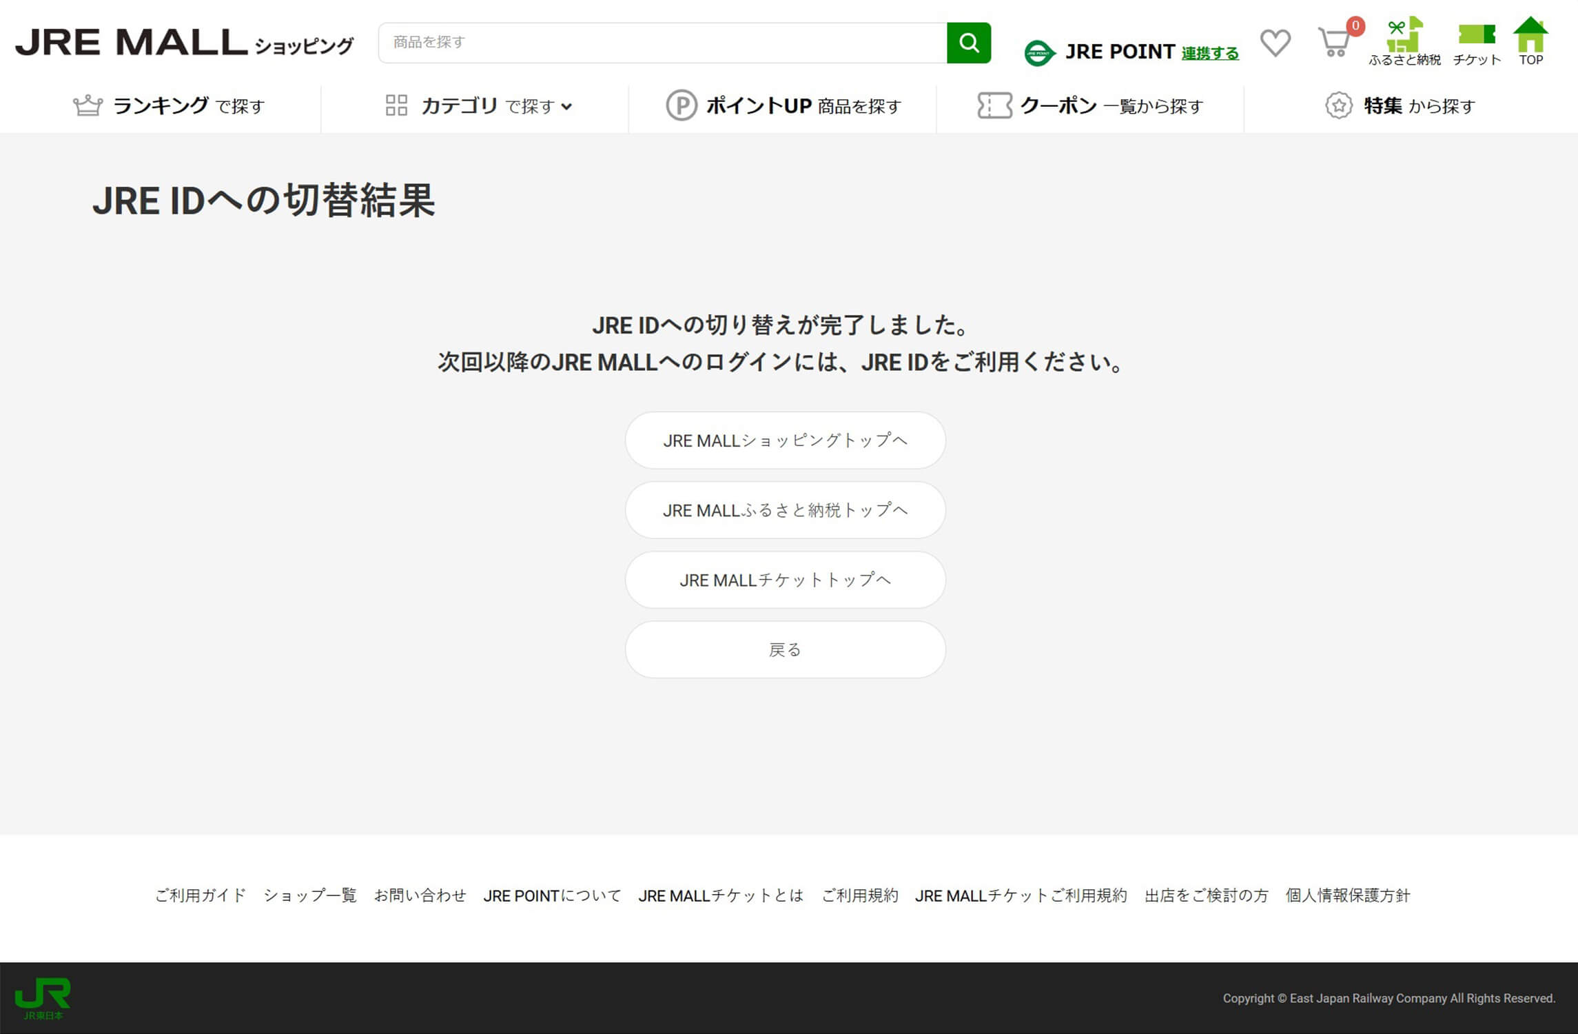Click the JR東日本 footer logo
1578x1034 pixels.
43,998
